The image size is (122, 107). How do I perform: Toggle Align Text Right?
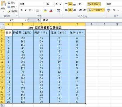click(74, 10)
